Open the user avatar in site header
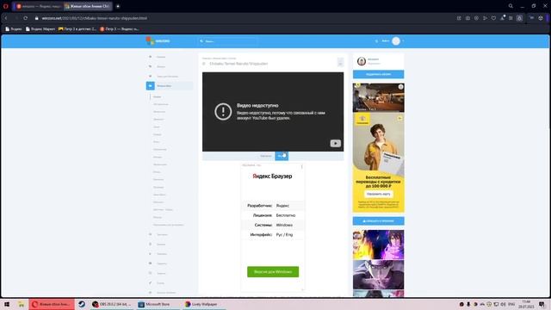 point(396,41)
